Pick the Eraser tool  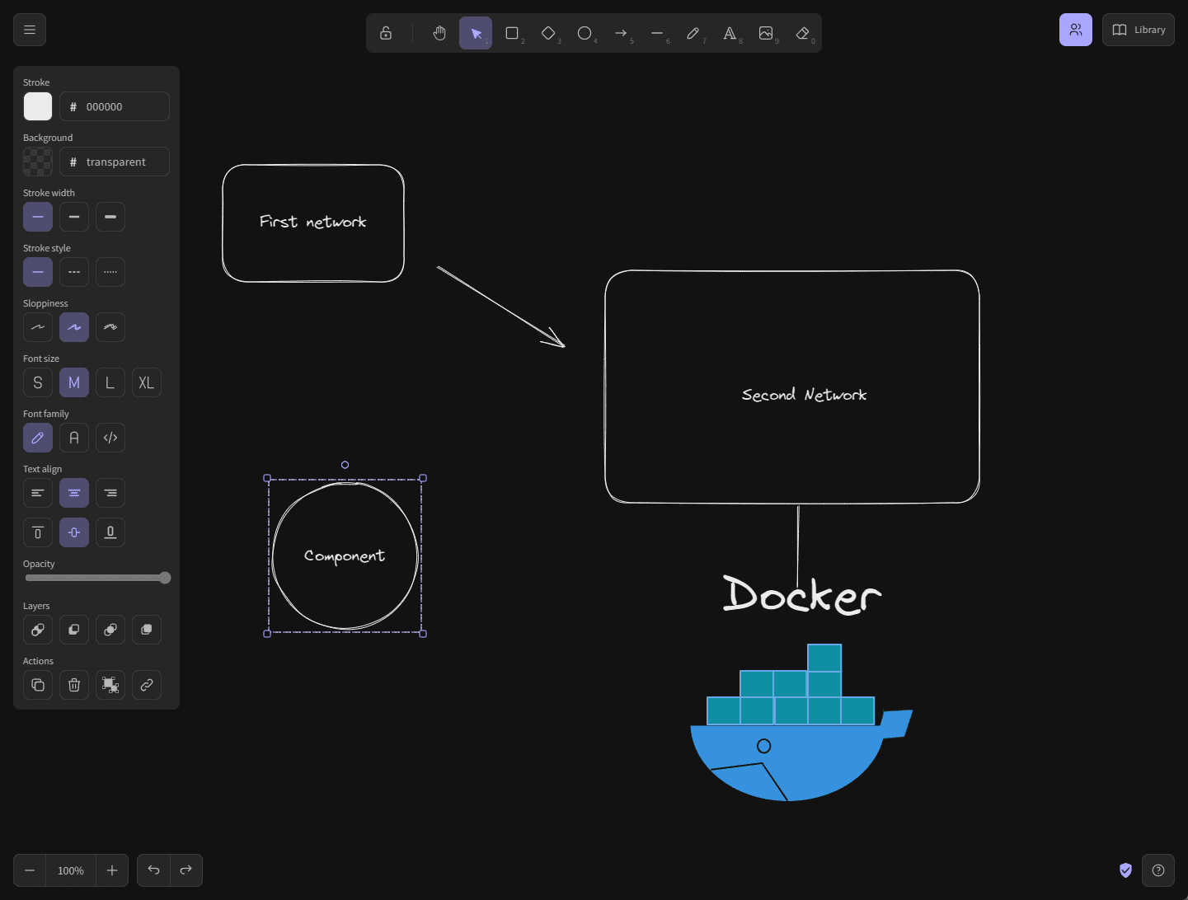coord(802,33)
